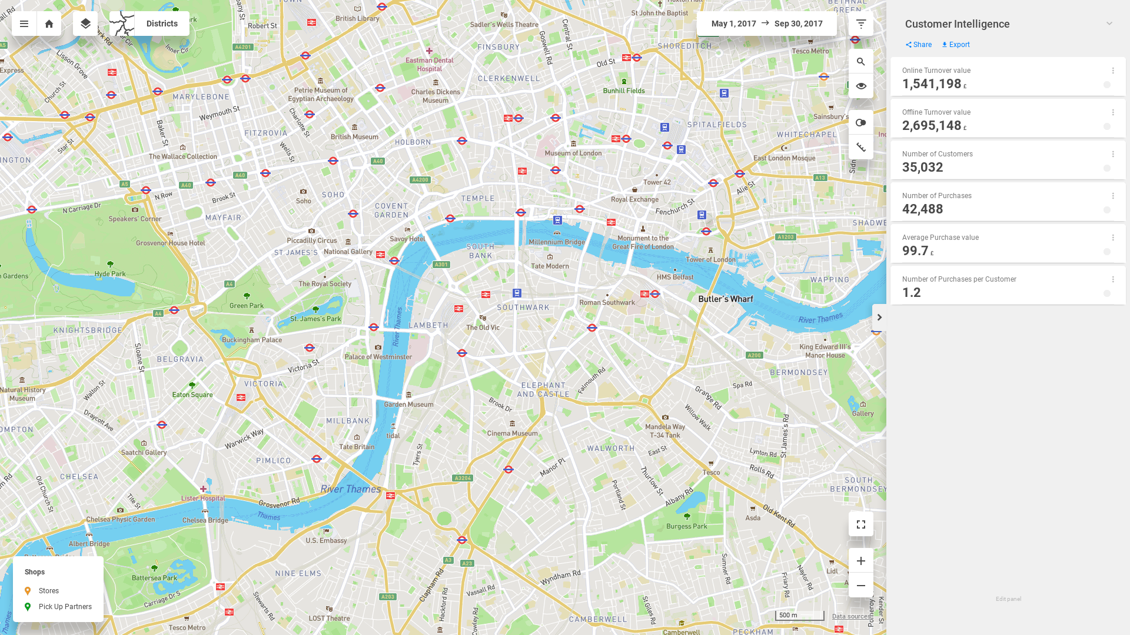
Task: Toggle circle indicator on Online Turnover value
Action: pos(1107,85)
